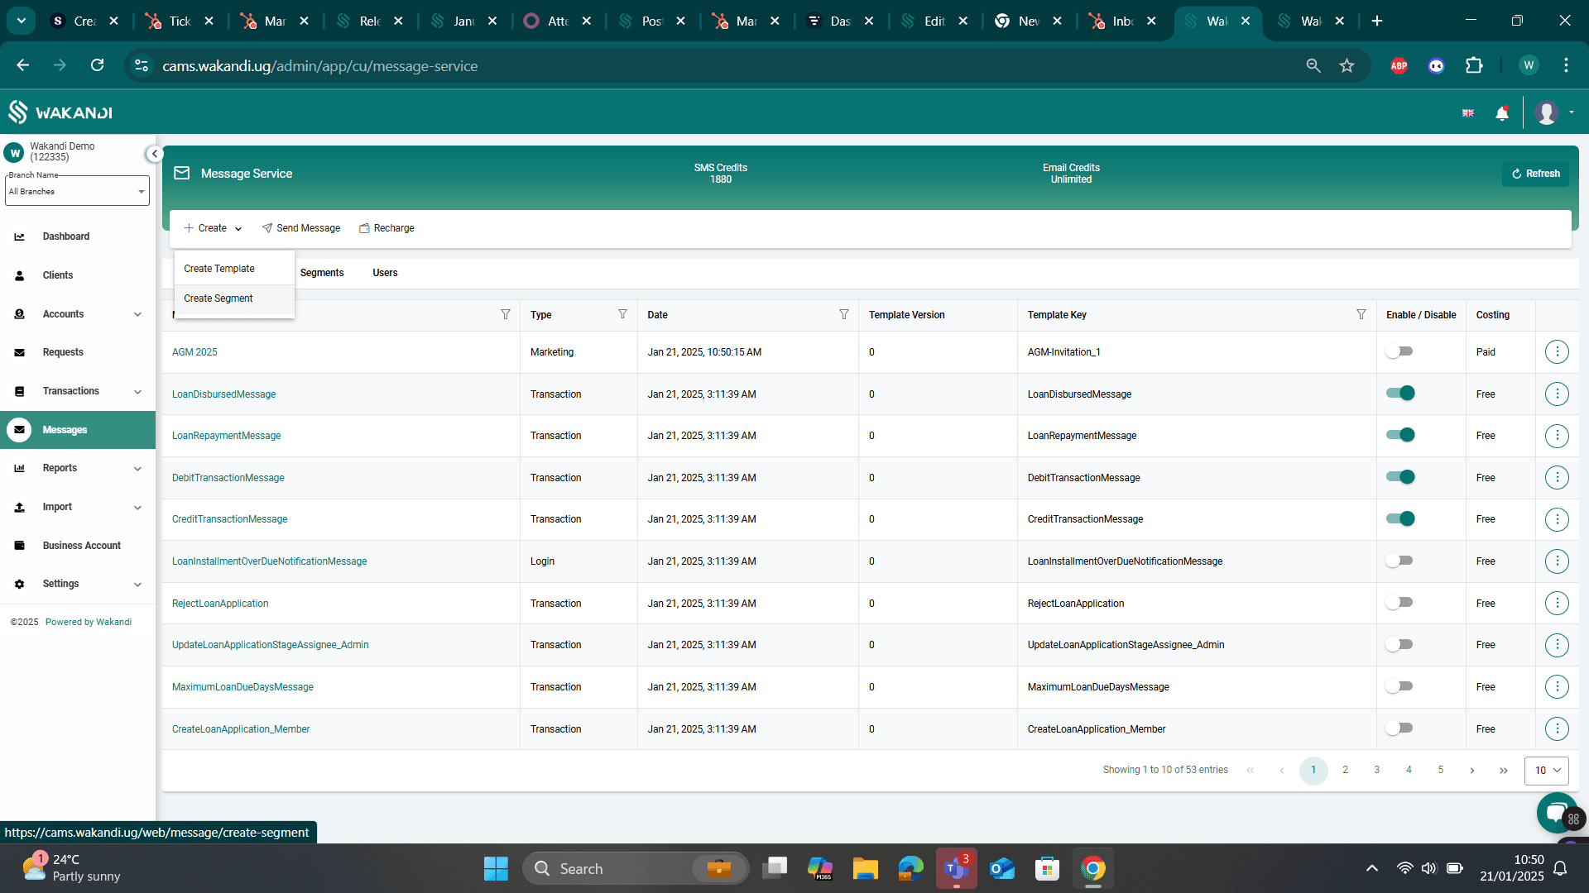This screenshot has height=893, width=1589.
Task: Bookmark page with star icon
Action: (1347, 66)
